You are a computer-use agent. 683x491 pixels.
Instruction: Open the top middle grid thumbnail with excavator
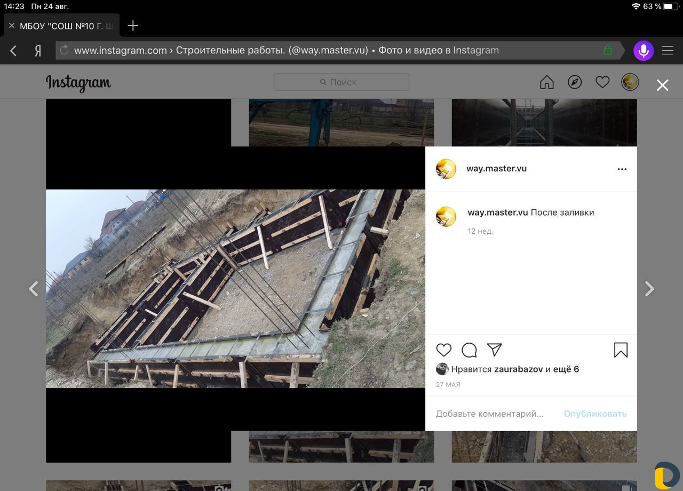[x=341, y=123]
